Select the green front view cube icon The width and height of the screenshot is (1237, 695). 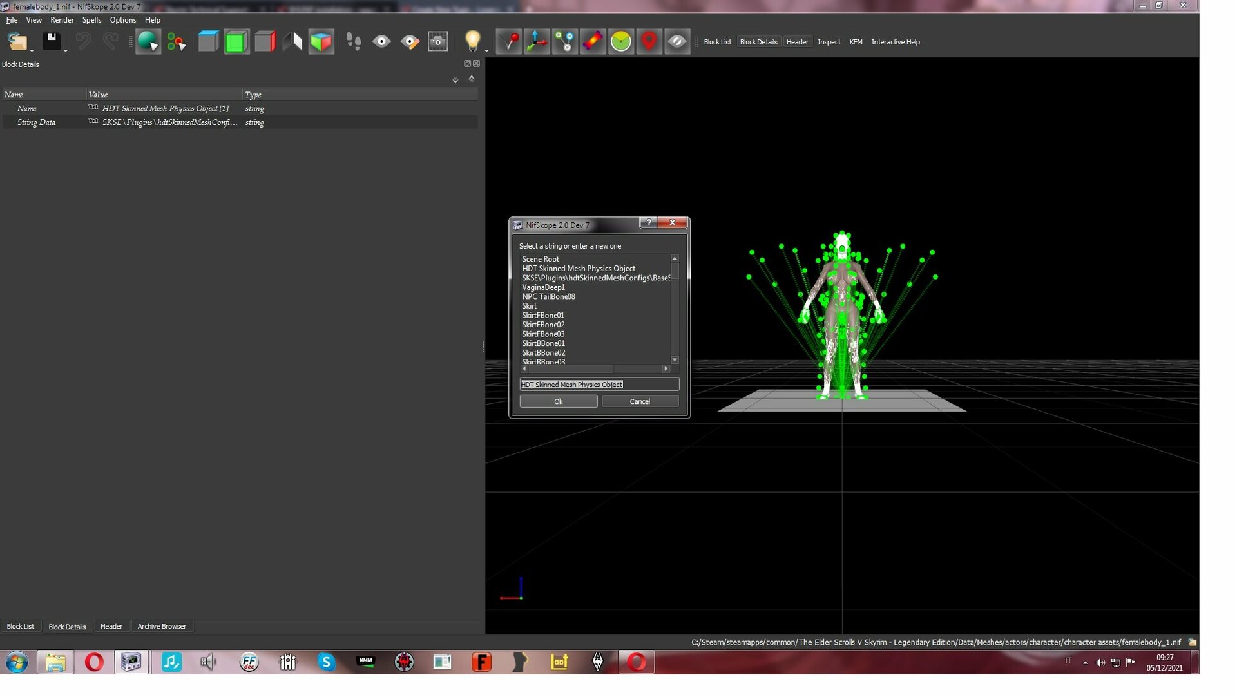tap(236, 42)
